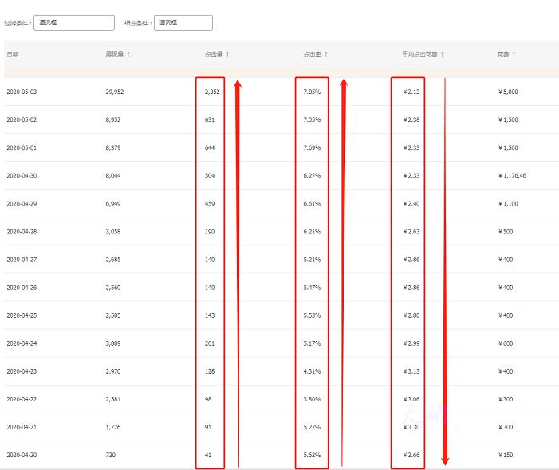Sort by the 点击率 arrow icon
Viewport: 559px width, 470px height.
coord(326,54)
